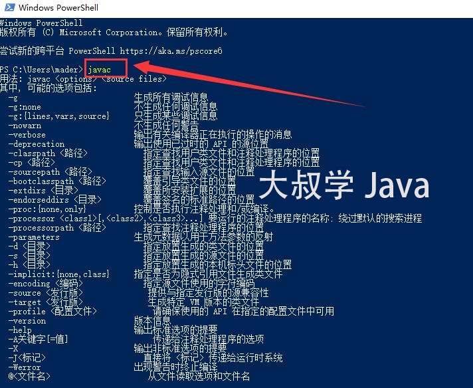Click the -version option
The width and height of the screenshot is (473, 388).
click(27, 321)
